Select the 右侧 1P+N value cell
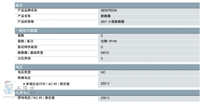The image size is (215, 102). click(149, 42)
